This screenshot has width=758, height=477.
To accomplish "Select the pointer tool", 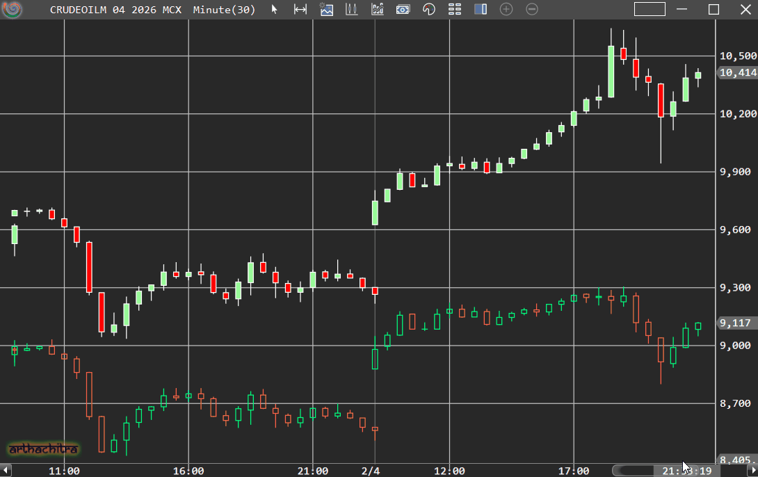I will click(x=275, y=10).
